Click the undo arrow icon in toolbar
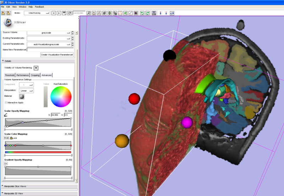This screenshot has width=284, height=196. pos(142,13)
